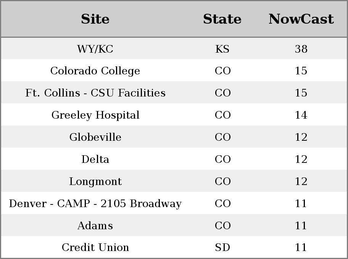Select the Greeley Hospital site

pos(95,115)
